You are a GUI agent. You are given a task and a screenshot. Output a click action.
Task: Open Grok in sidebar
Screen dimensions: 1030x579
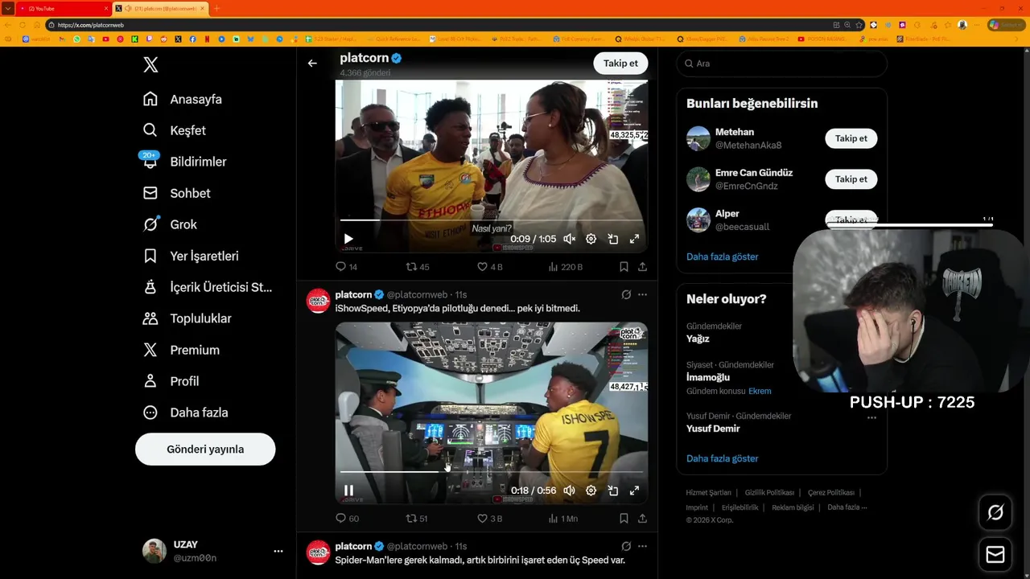click(171, 224)
